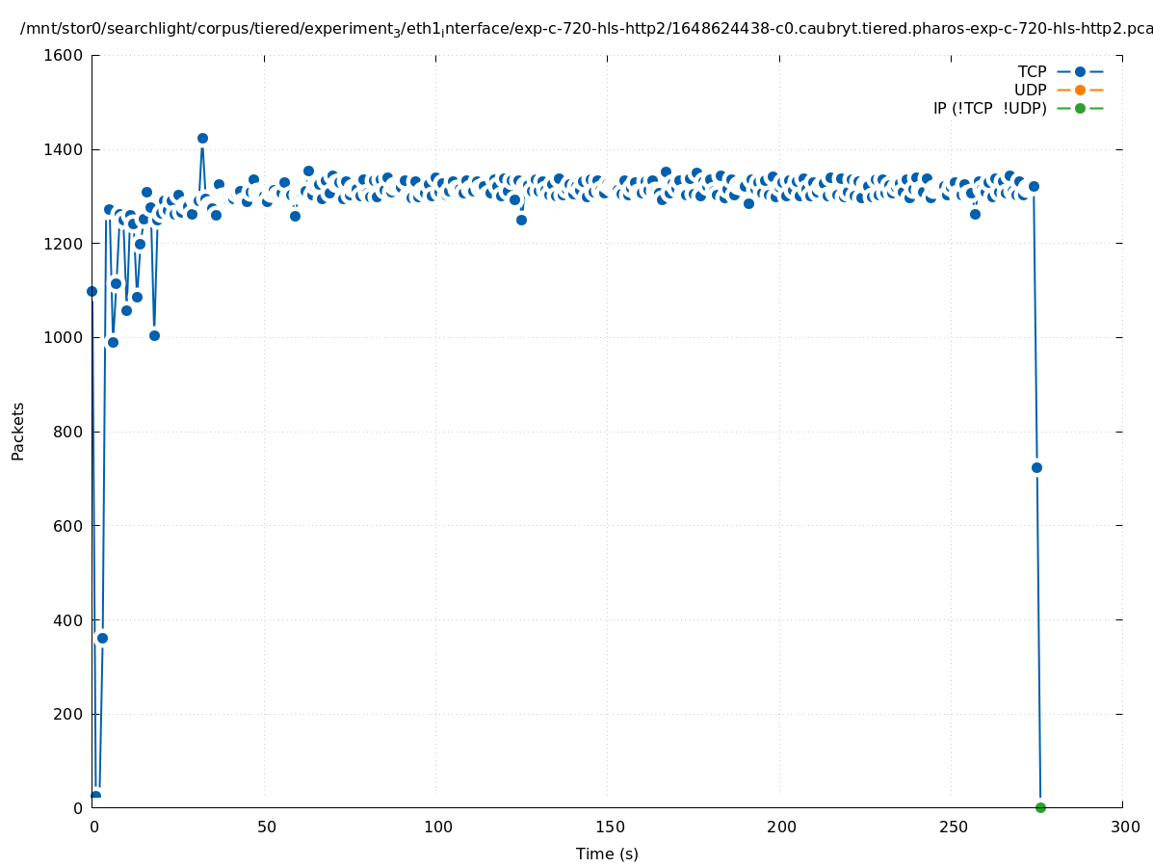Click the blue TCP legend marker

pyautogui.click(x=1080, y=71)
